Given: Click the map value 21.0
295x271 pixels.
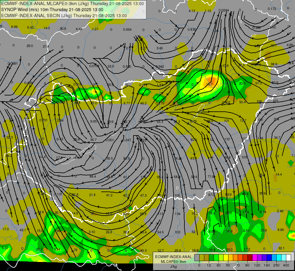Looking at the screenshot, I should coord(94,103).
